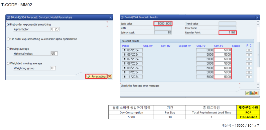Click the Orig. FV value for 09/2024
The width and height of the screenshot is (266, 130).
click(205, 68)
